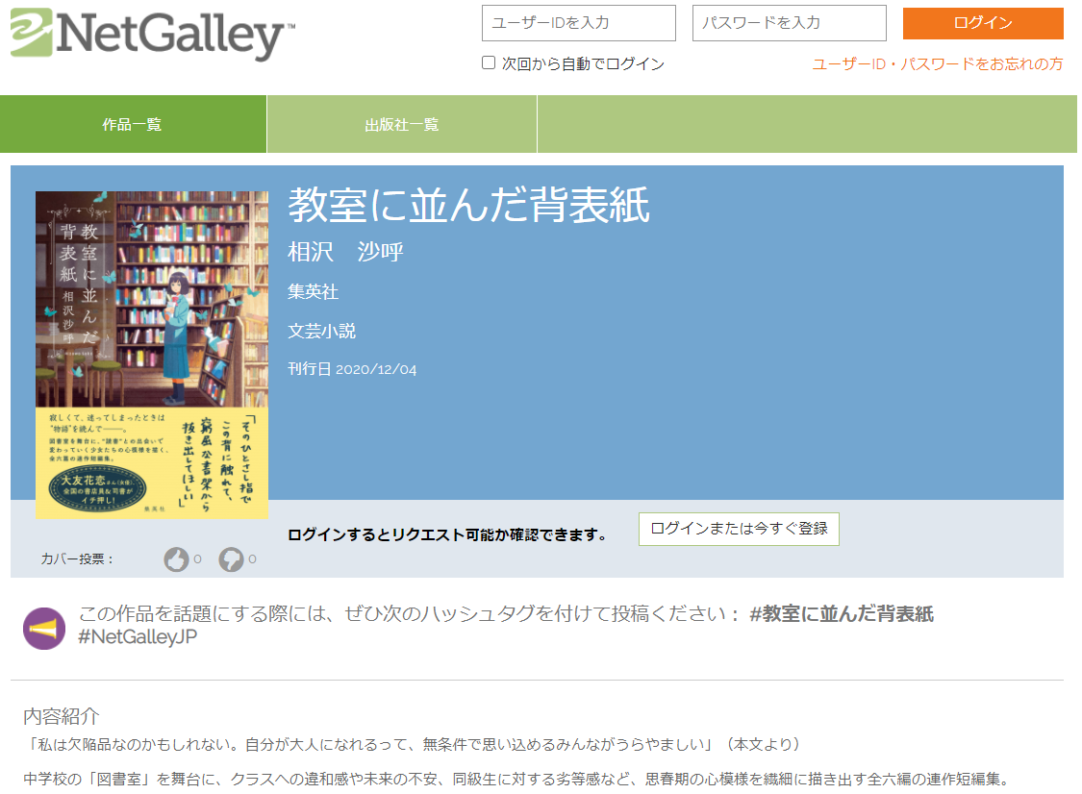Open the 出版社一覧 tab
Viewport: 1082px width, 794px height.
click(x=402, y=124)
